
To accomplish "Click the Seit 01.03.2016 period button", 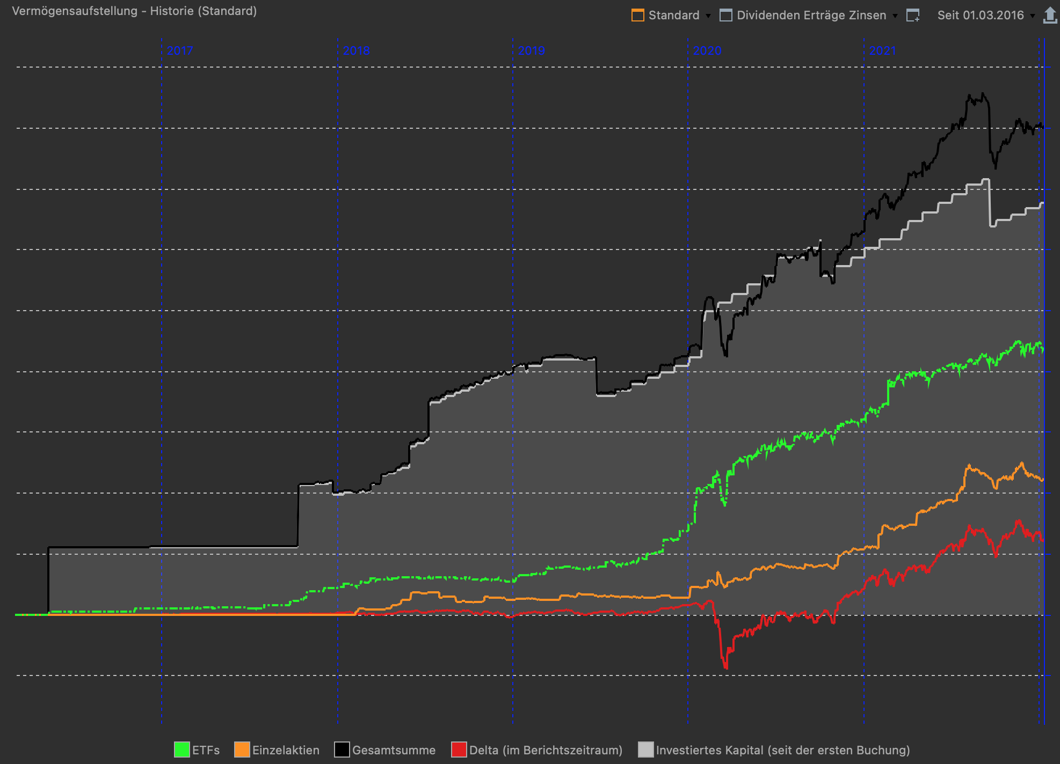I will click(x=980, y=15).
